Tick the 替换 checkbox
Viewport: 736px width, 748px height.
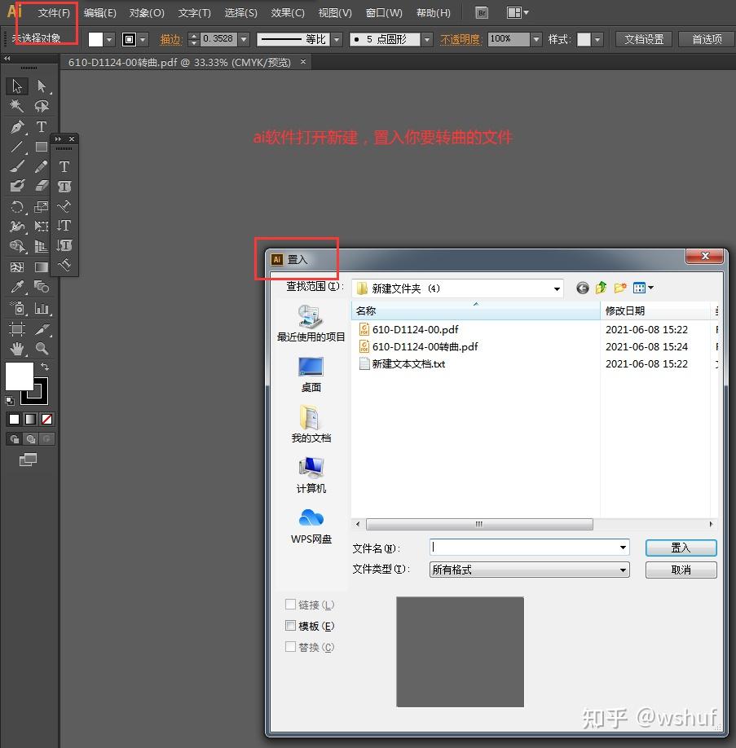tap(291, 647)
